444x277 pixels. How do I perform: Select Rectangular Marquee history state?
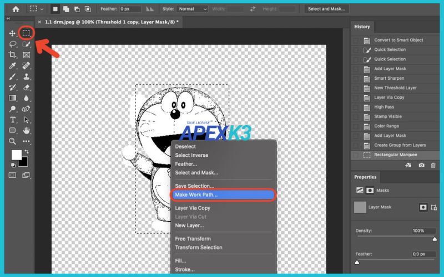point(395,155)
